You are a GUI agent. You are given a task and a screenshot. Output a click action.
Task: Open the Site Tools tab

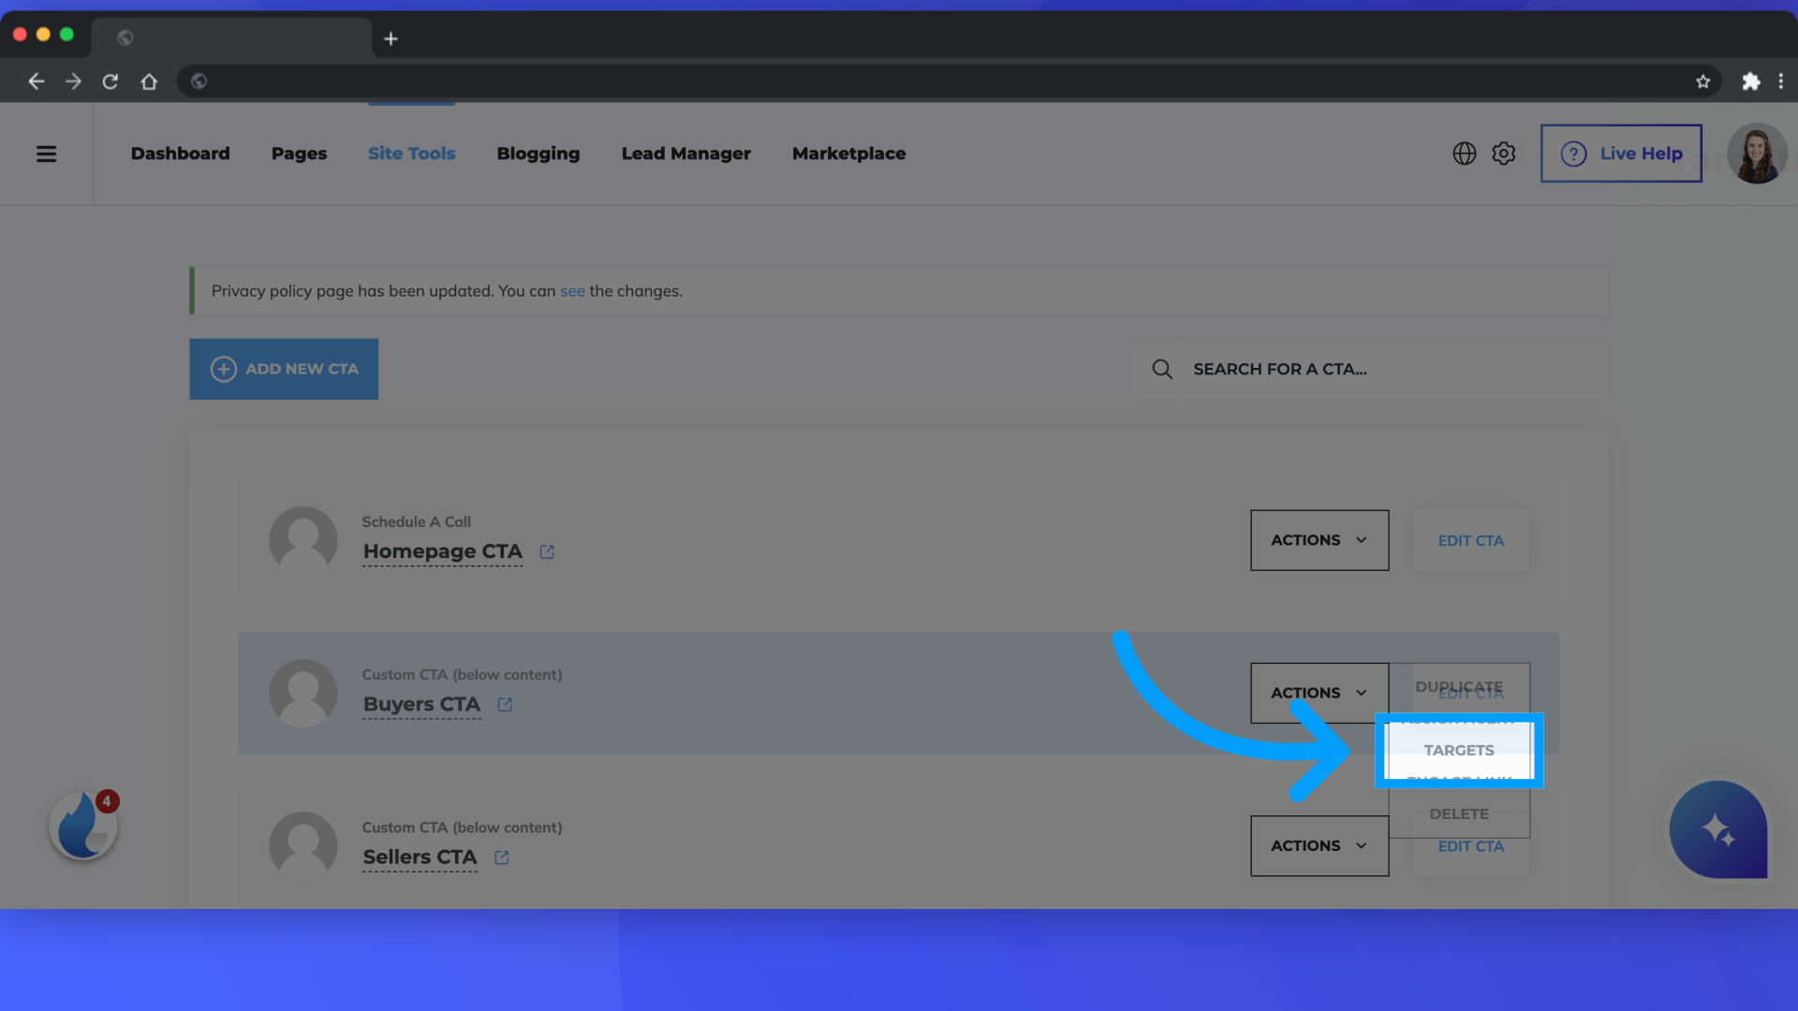tap(411, 154)
